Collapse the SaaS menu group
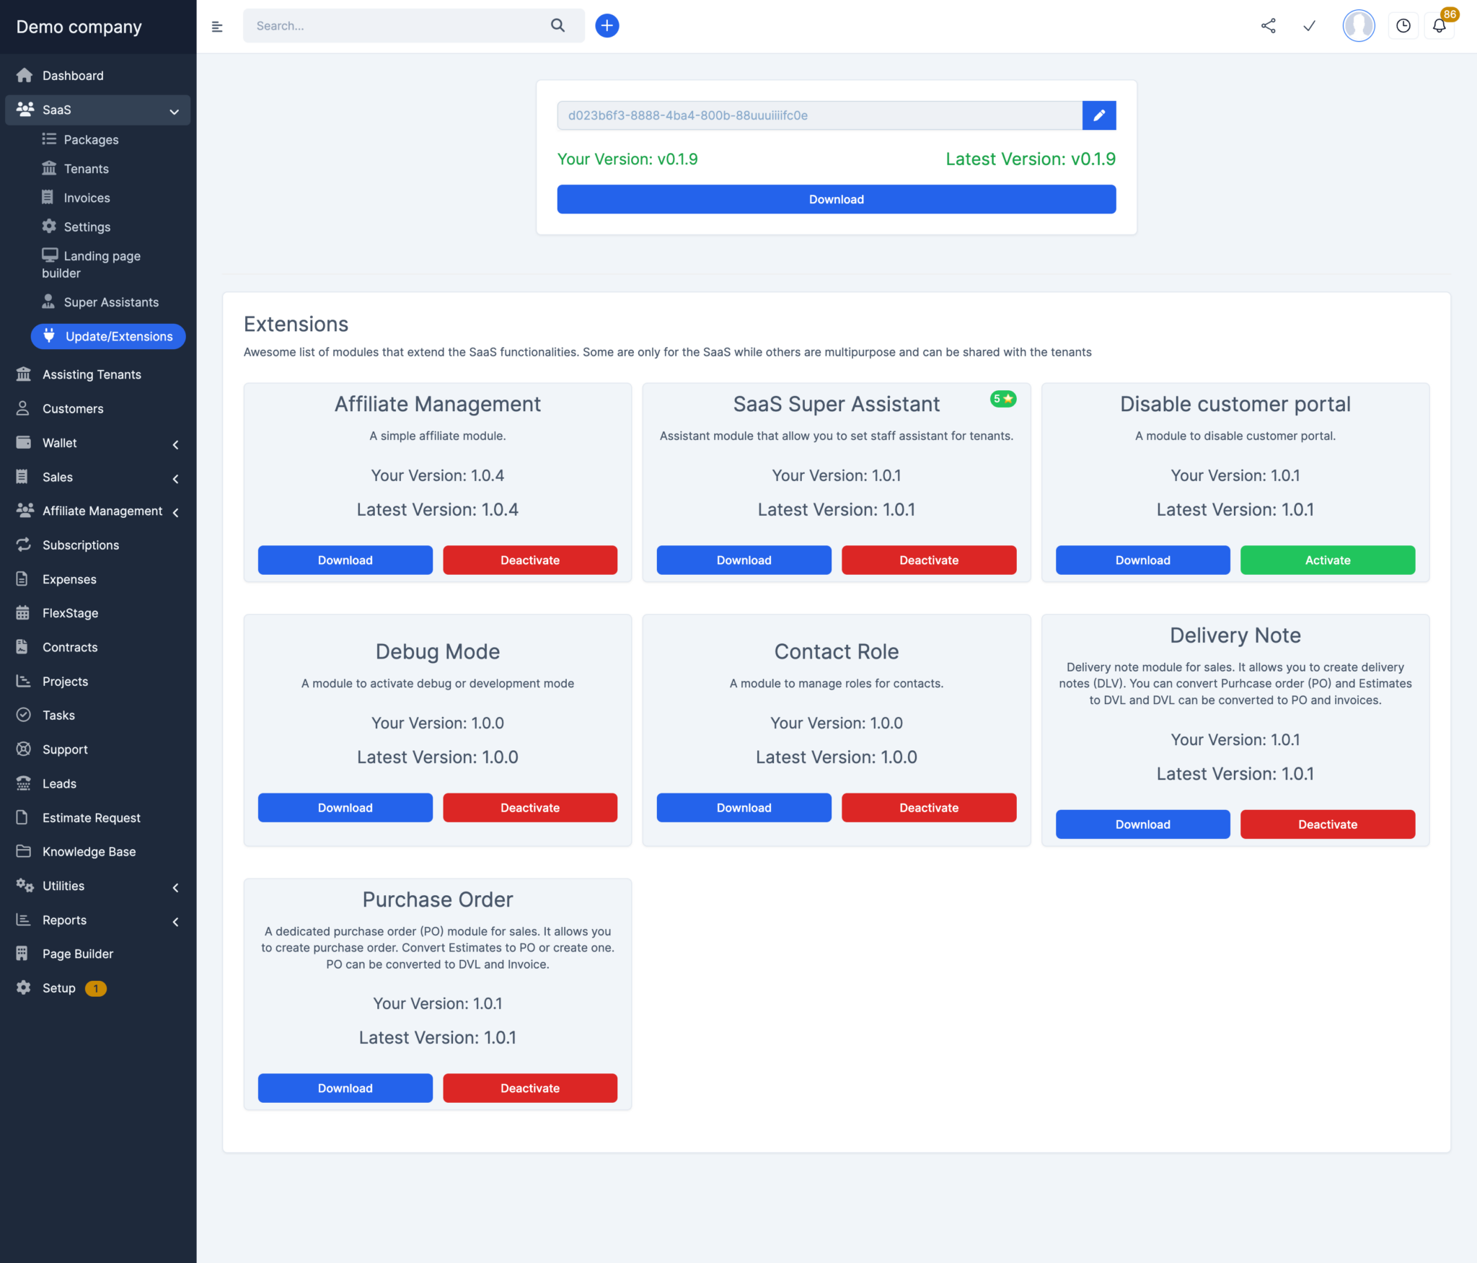 pos(173,111)
